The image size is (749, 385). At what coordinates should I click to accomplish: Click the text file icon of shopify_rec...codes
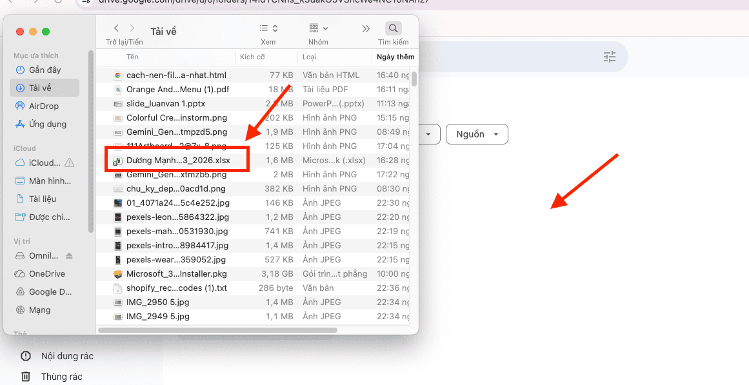[x=117, y=288]
